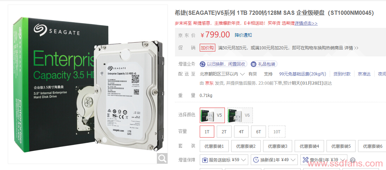
Task: Click the magnifier icon on product image
Action: tap(162, 158)
